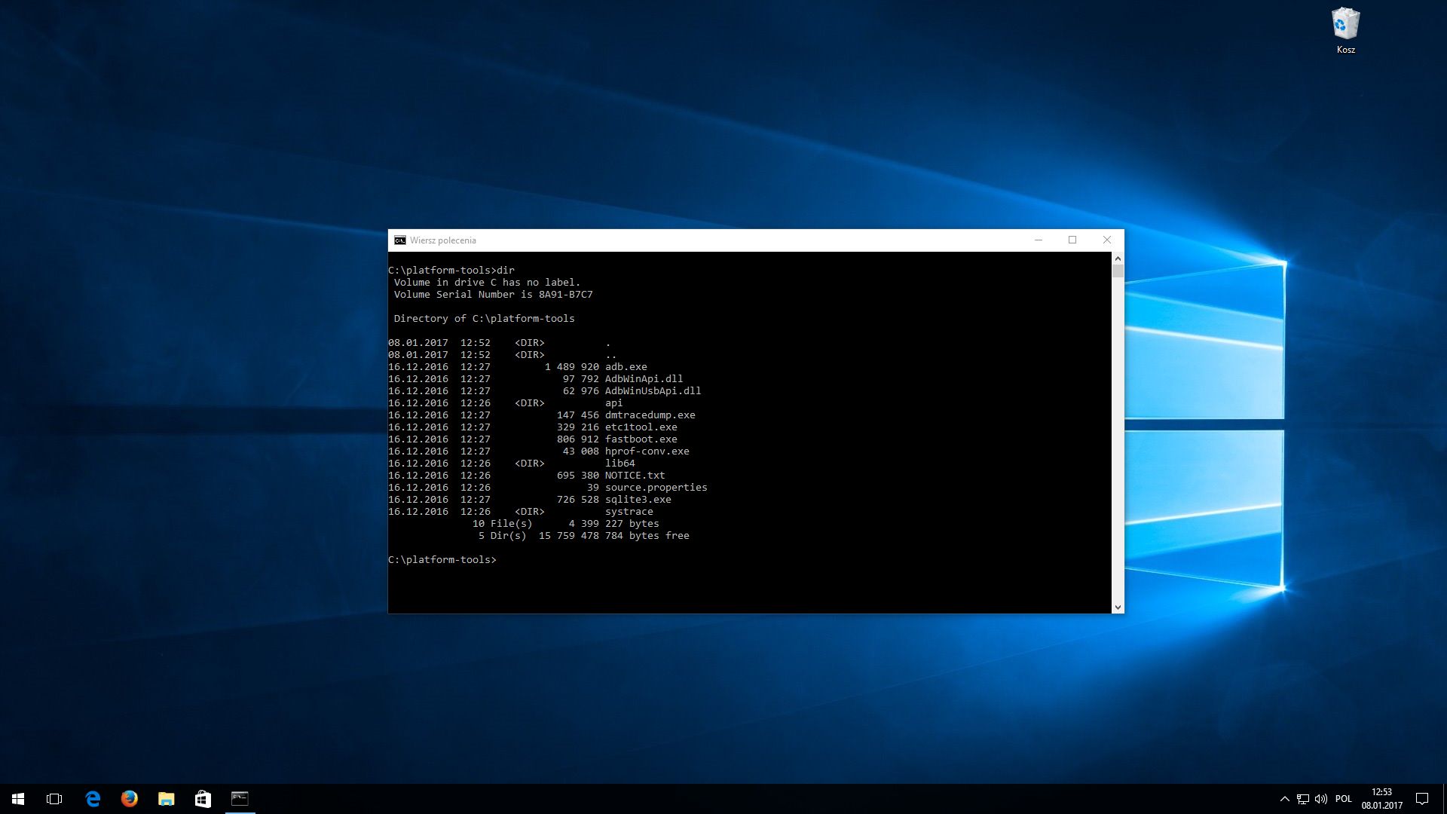Open the Action Center notification icon
The image size is (1447, 814).
[1423, 799]
